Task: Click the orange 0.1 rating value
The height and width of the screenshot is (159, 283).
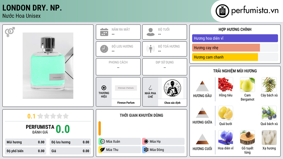Action: (31, 116)
